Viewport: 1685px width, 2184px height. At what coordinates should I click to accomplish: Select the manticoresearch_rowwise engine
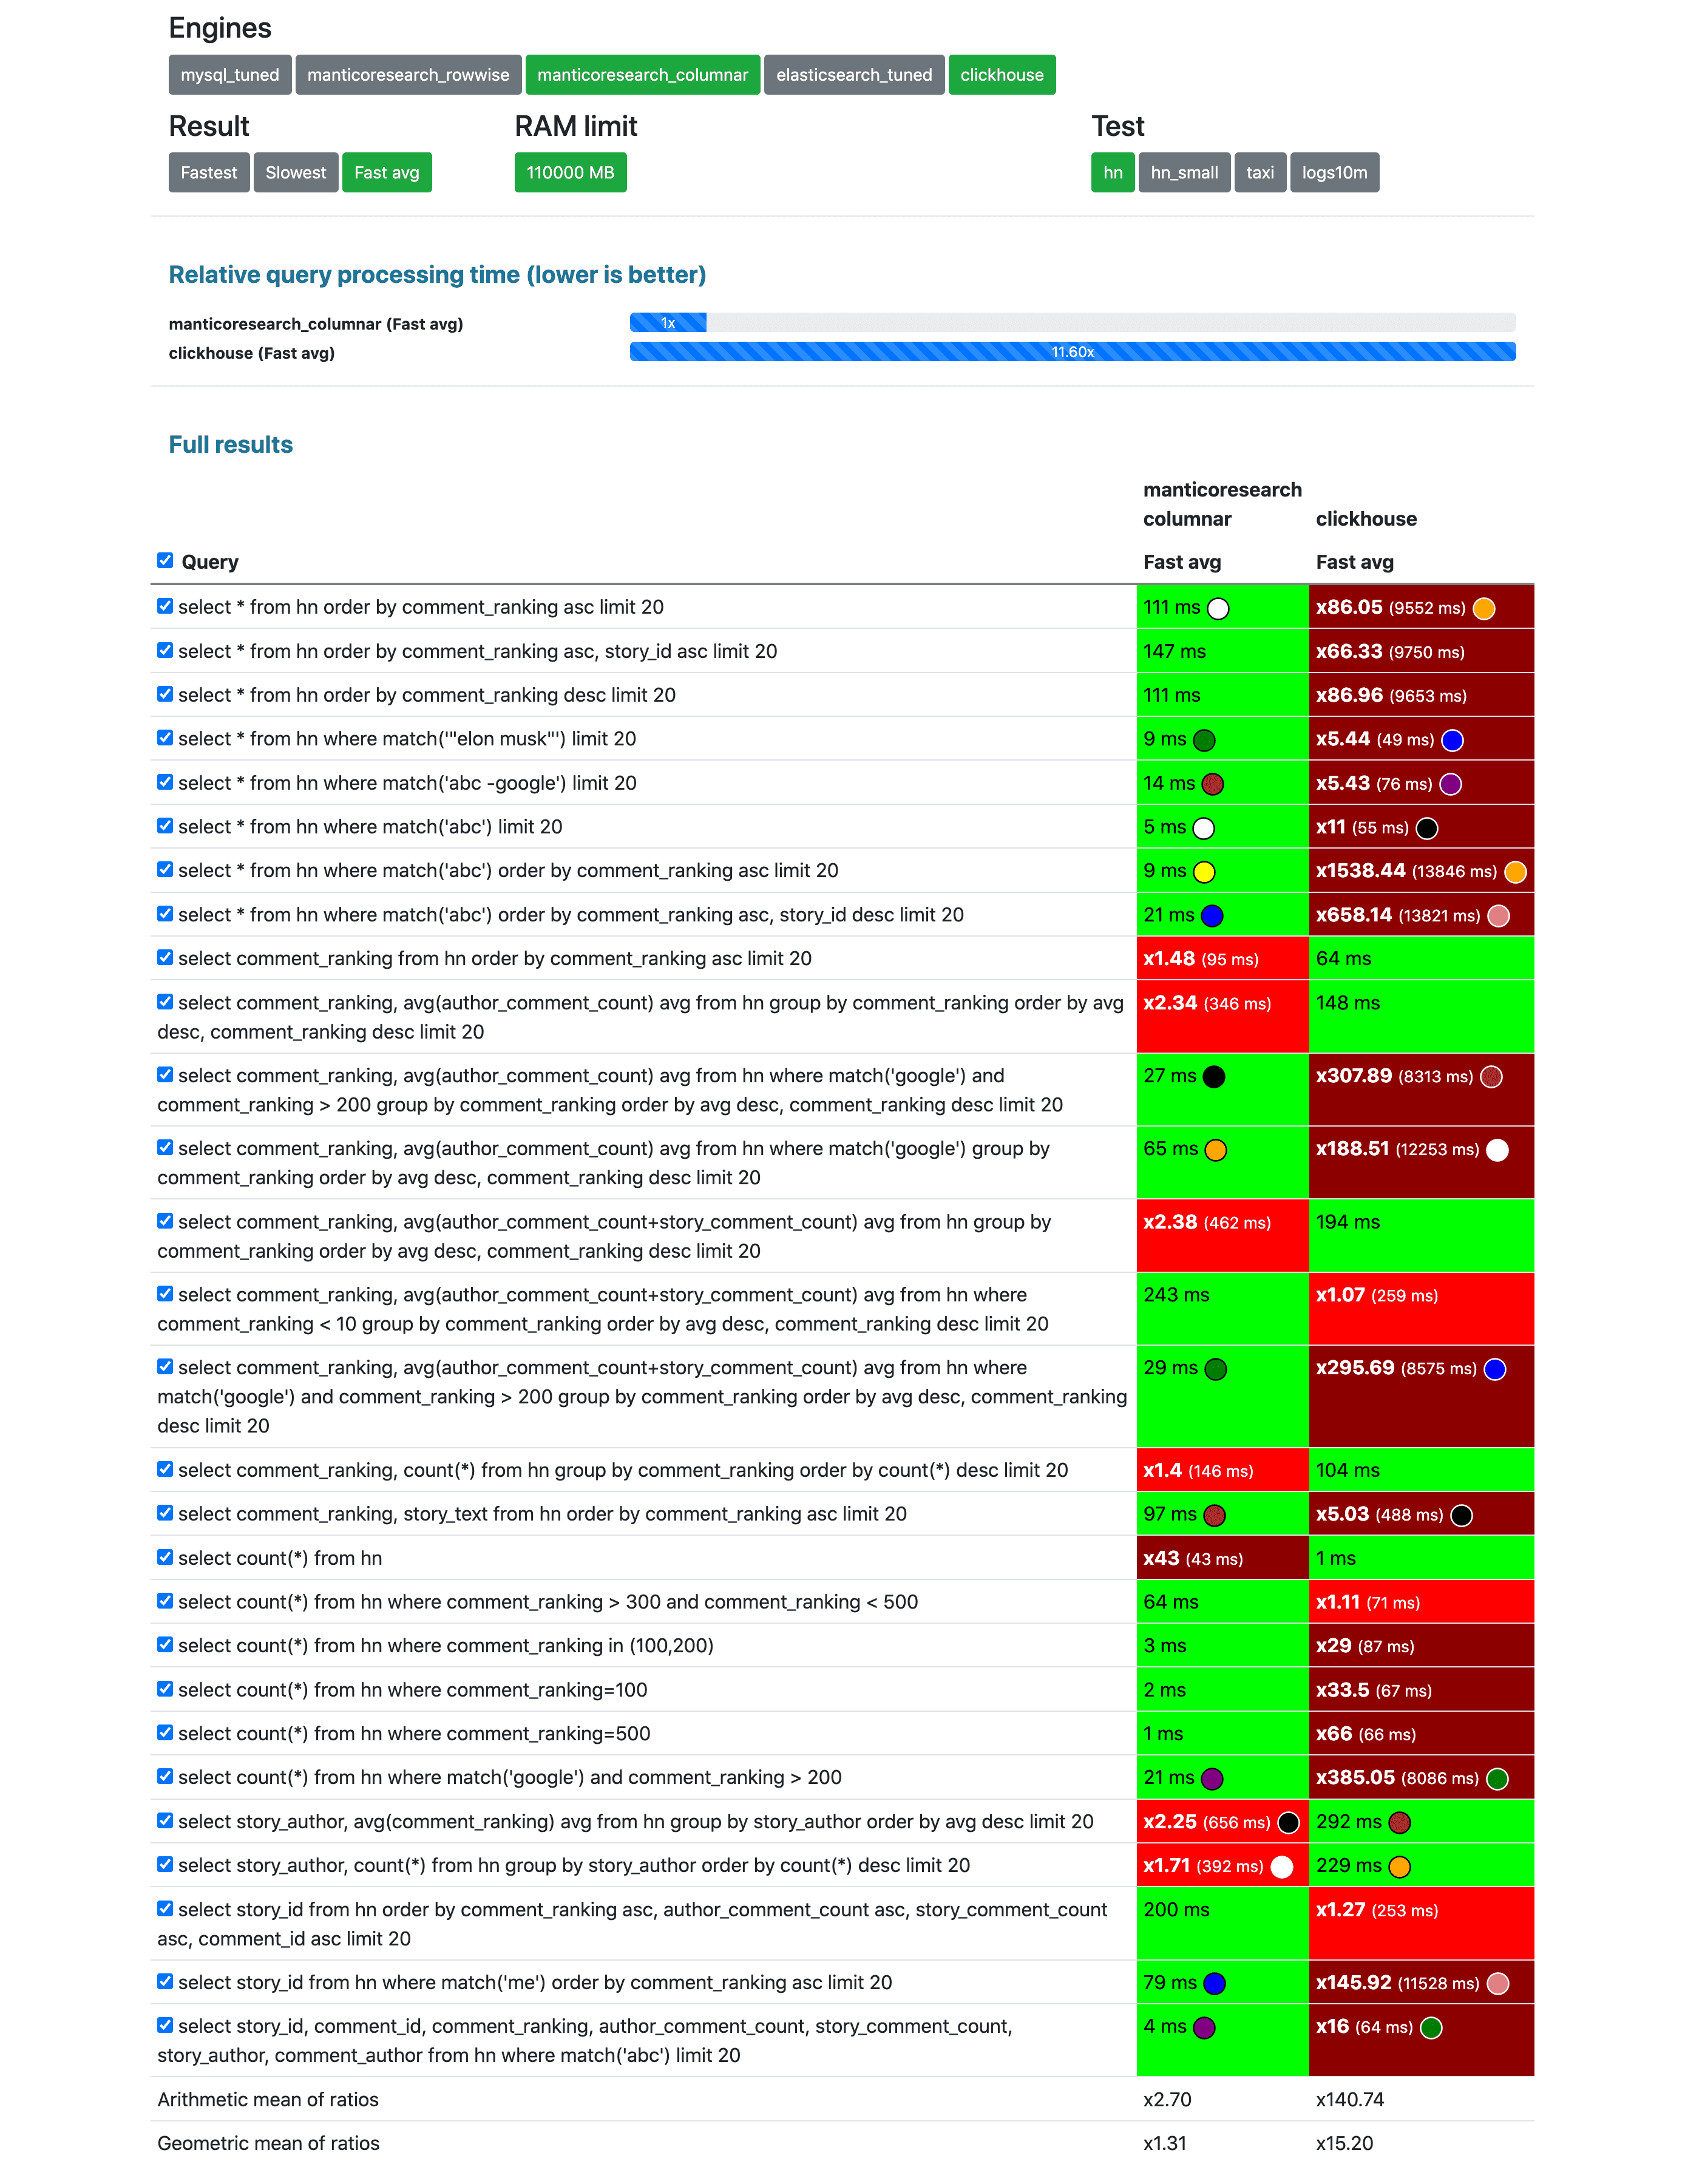tap(408, 75)
